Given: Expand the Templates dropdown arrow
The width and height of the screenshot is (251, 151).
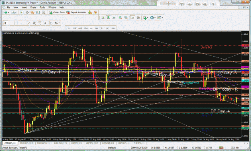Looking at the screenshot, I should (x=162, y=18).
